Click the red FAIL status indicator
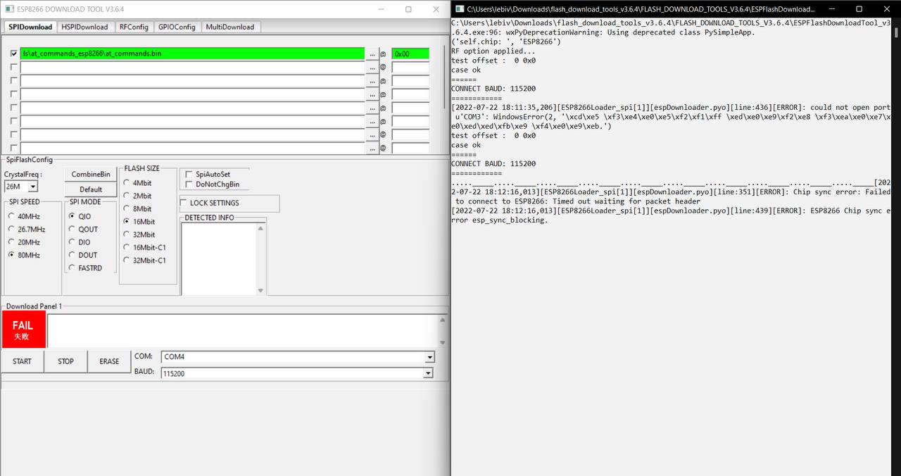901x476 pixels. (23, 330)
